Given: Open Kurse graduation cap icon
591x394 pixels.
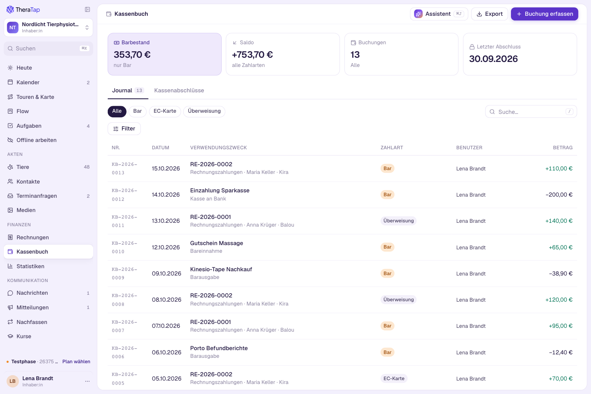Looking at the screenshot, I should pos(10,336).
